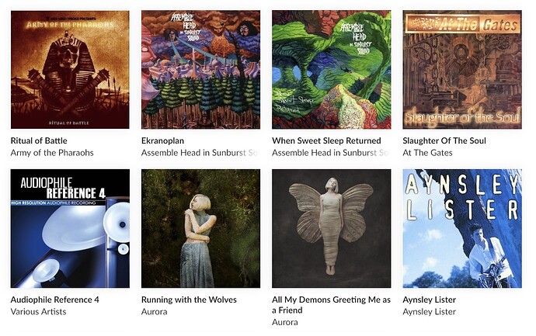
Task: Click the Audiophile Reference 4 title
Action: click(55, 300)
